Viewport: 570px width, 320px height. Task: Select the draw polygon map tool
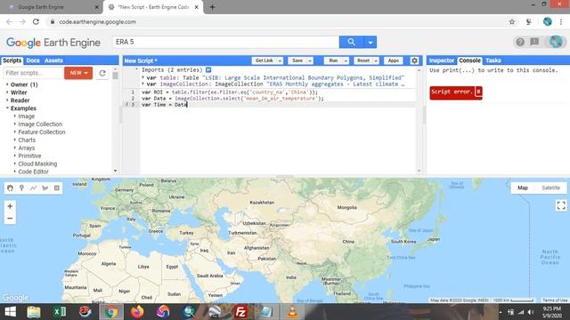[x=45, y=188]
